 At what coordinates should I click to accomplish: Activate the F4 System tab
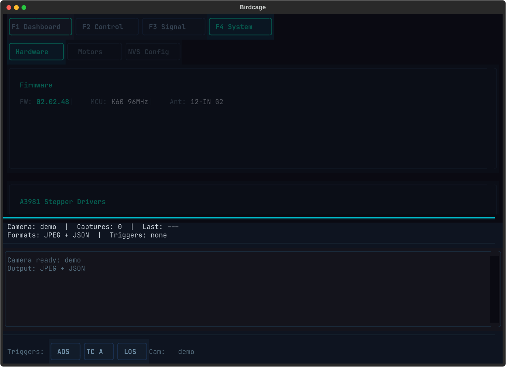tap(240, 27)
